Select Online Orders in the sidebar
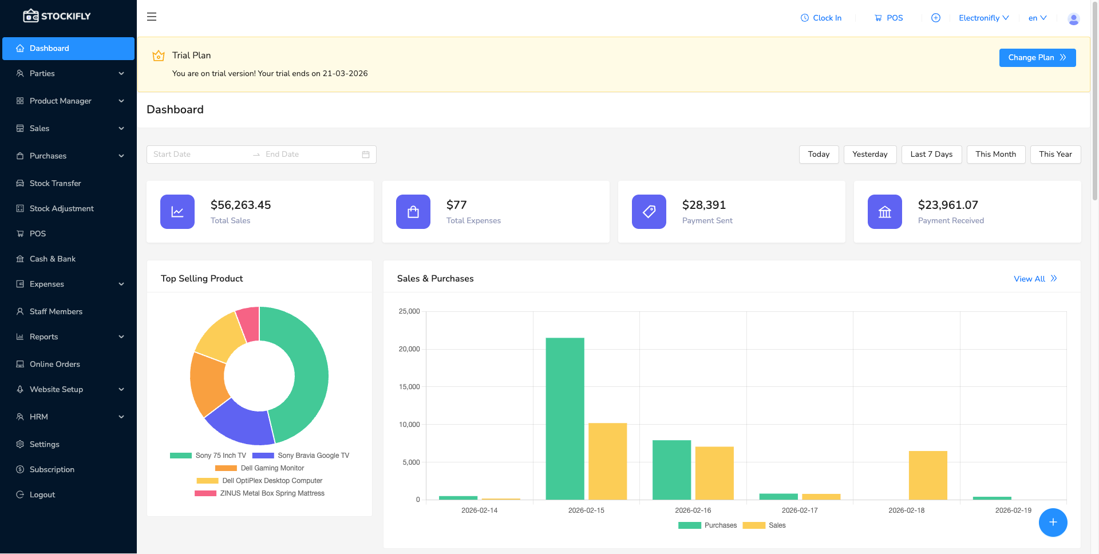This screenshot has width=1099, height=554. click(x=55, y=364)
